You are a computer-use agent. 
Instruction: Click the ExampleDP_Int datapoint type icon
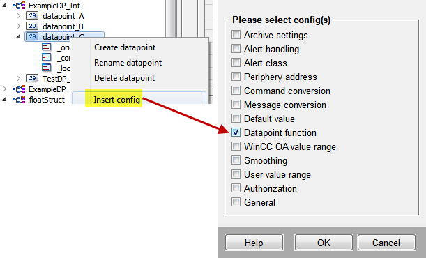[19, 6]
